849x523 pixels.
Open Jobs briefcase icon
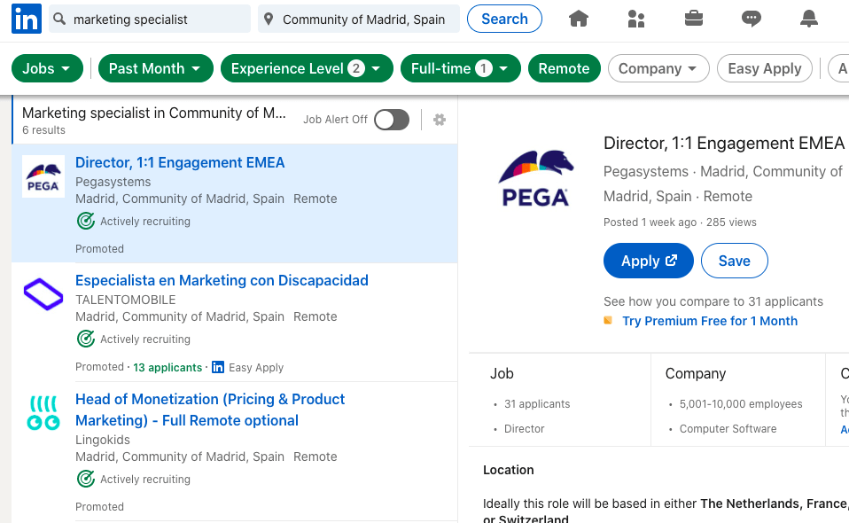click(x=694, y=19)
